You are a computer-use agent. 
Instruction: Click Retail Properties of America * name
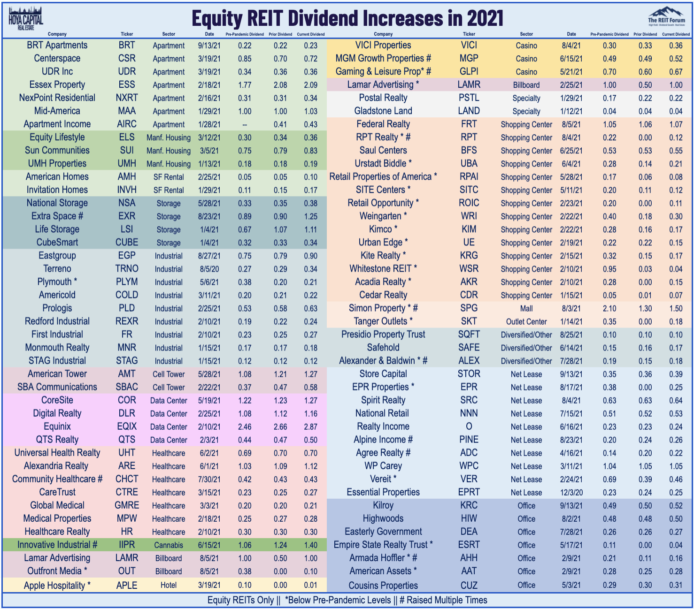[x=383, y=176]
